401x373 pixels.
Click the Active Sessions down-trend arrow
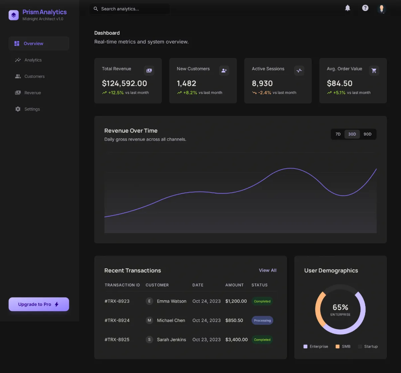254,93
